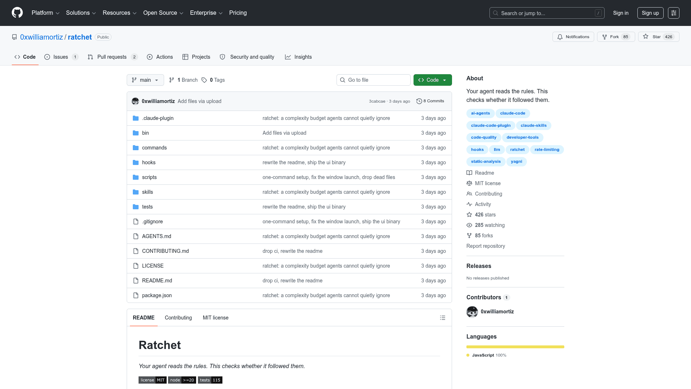
Task: Click the package.json file icon
Action: (x=136, y=295)
